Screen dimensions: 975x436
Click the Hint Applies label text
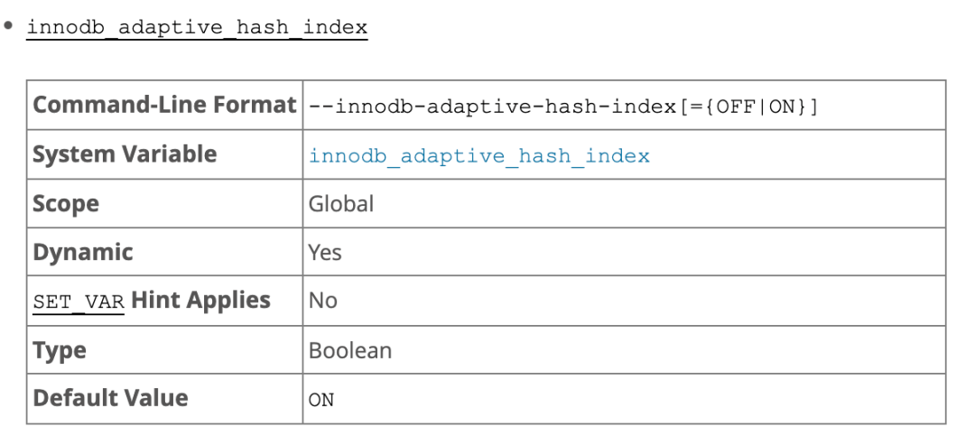pyautogui.click(x=200, y=301)
